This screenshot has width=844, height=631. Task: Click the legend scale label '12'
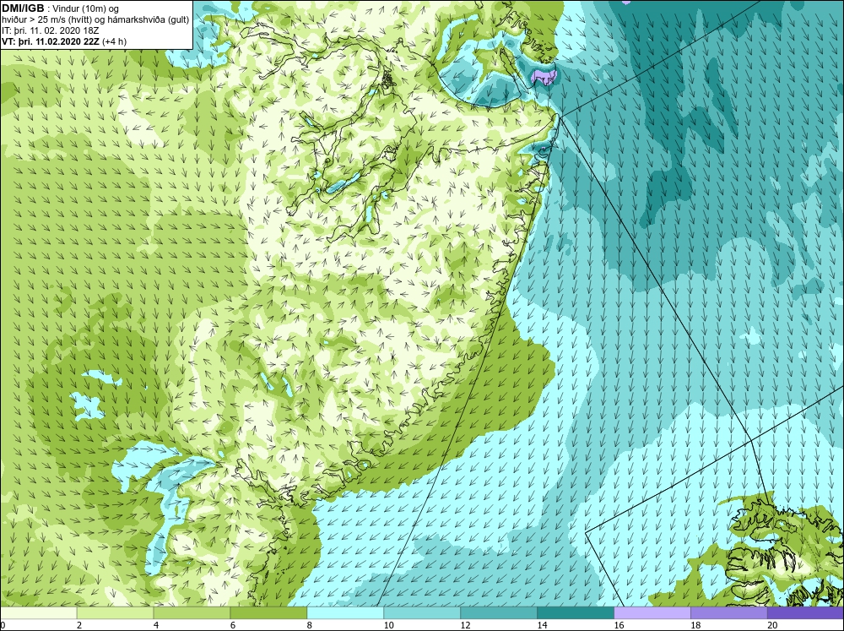tap(466, 625)
